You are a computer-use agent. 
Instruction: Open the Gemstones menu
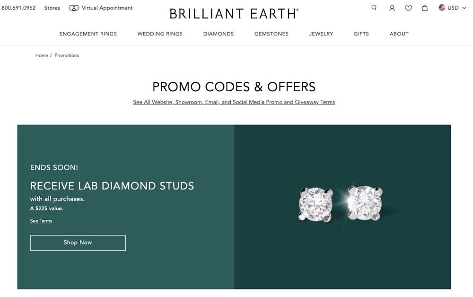(x=272, y=34)
